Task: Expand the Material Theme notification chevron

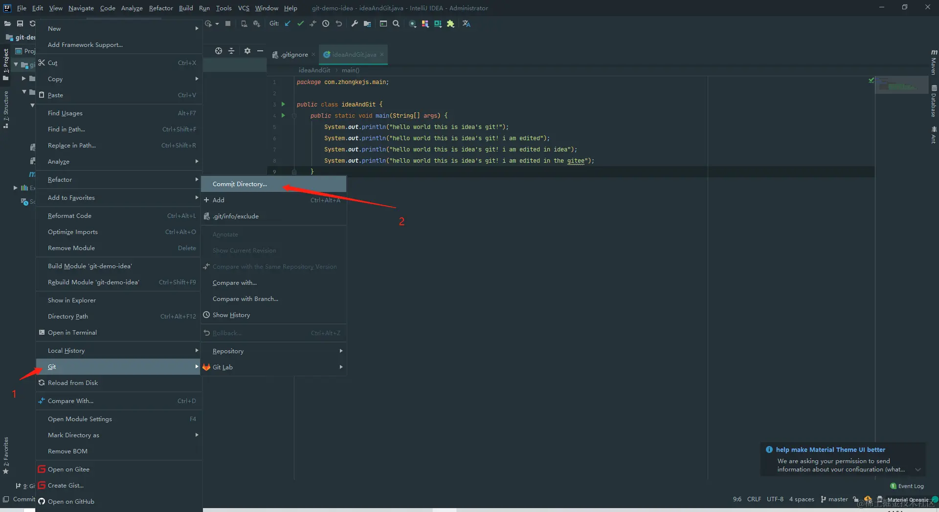Action: click(918, 469)
